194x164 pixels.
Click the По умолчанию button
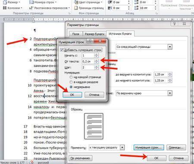coord(80,158)
